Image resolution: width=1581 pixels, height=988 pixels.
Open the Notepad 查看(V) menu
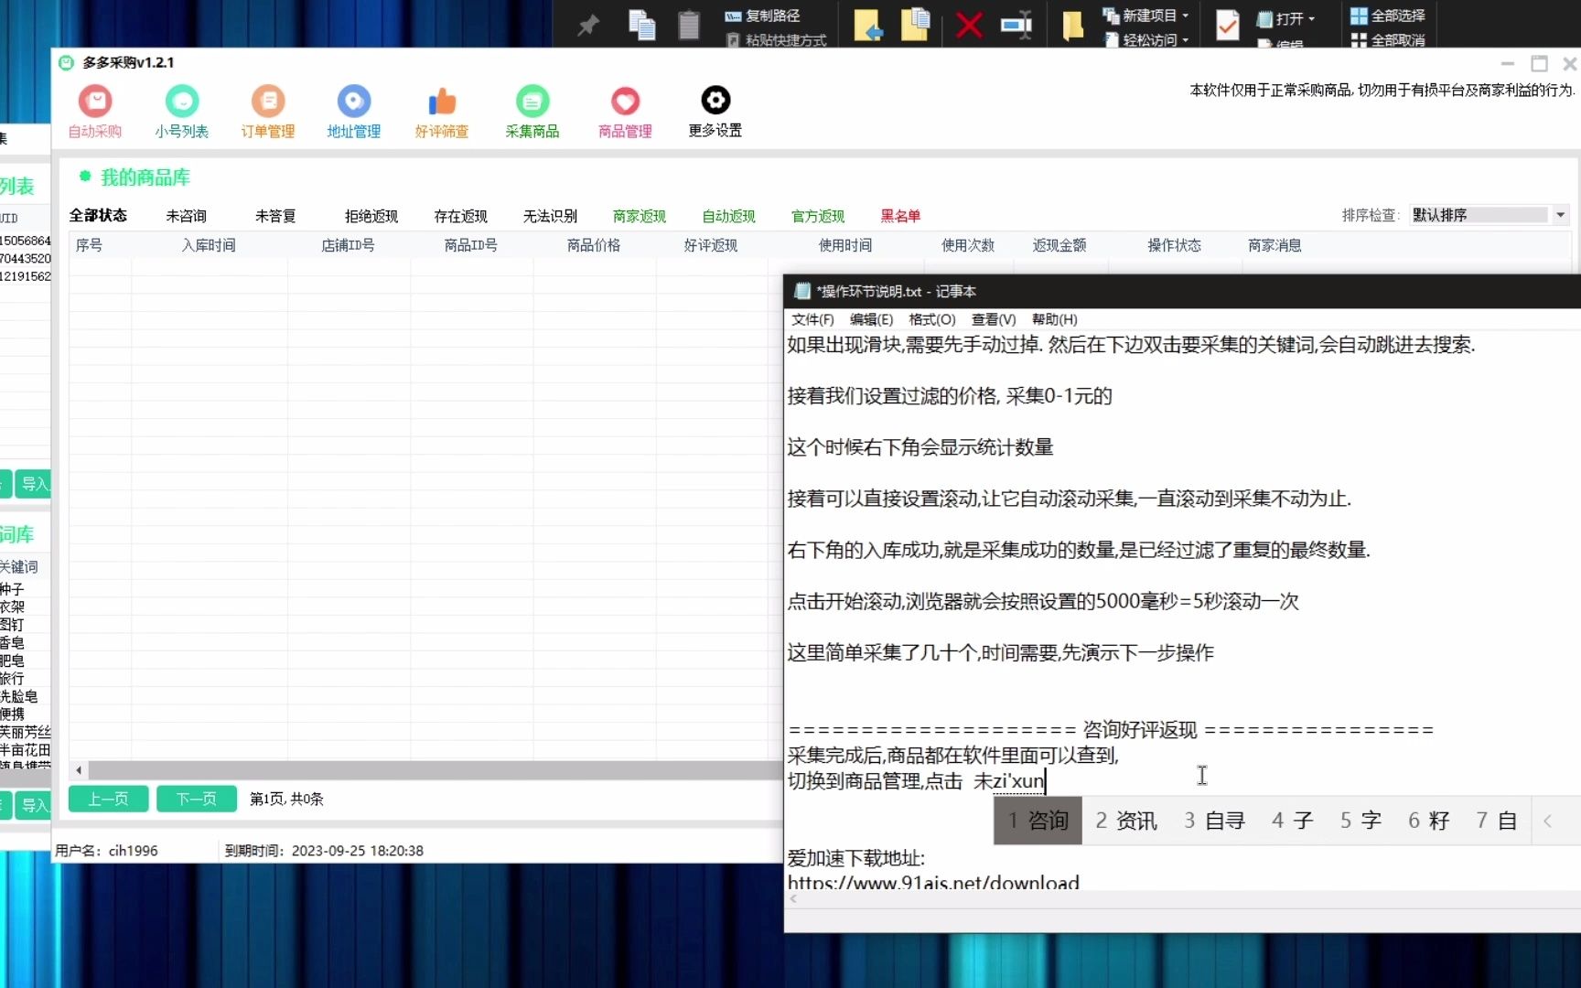[994, 319]
